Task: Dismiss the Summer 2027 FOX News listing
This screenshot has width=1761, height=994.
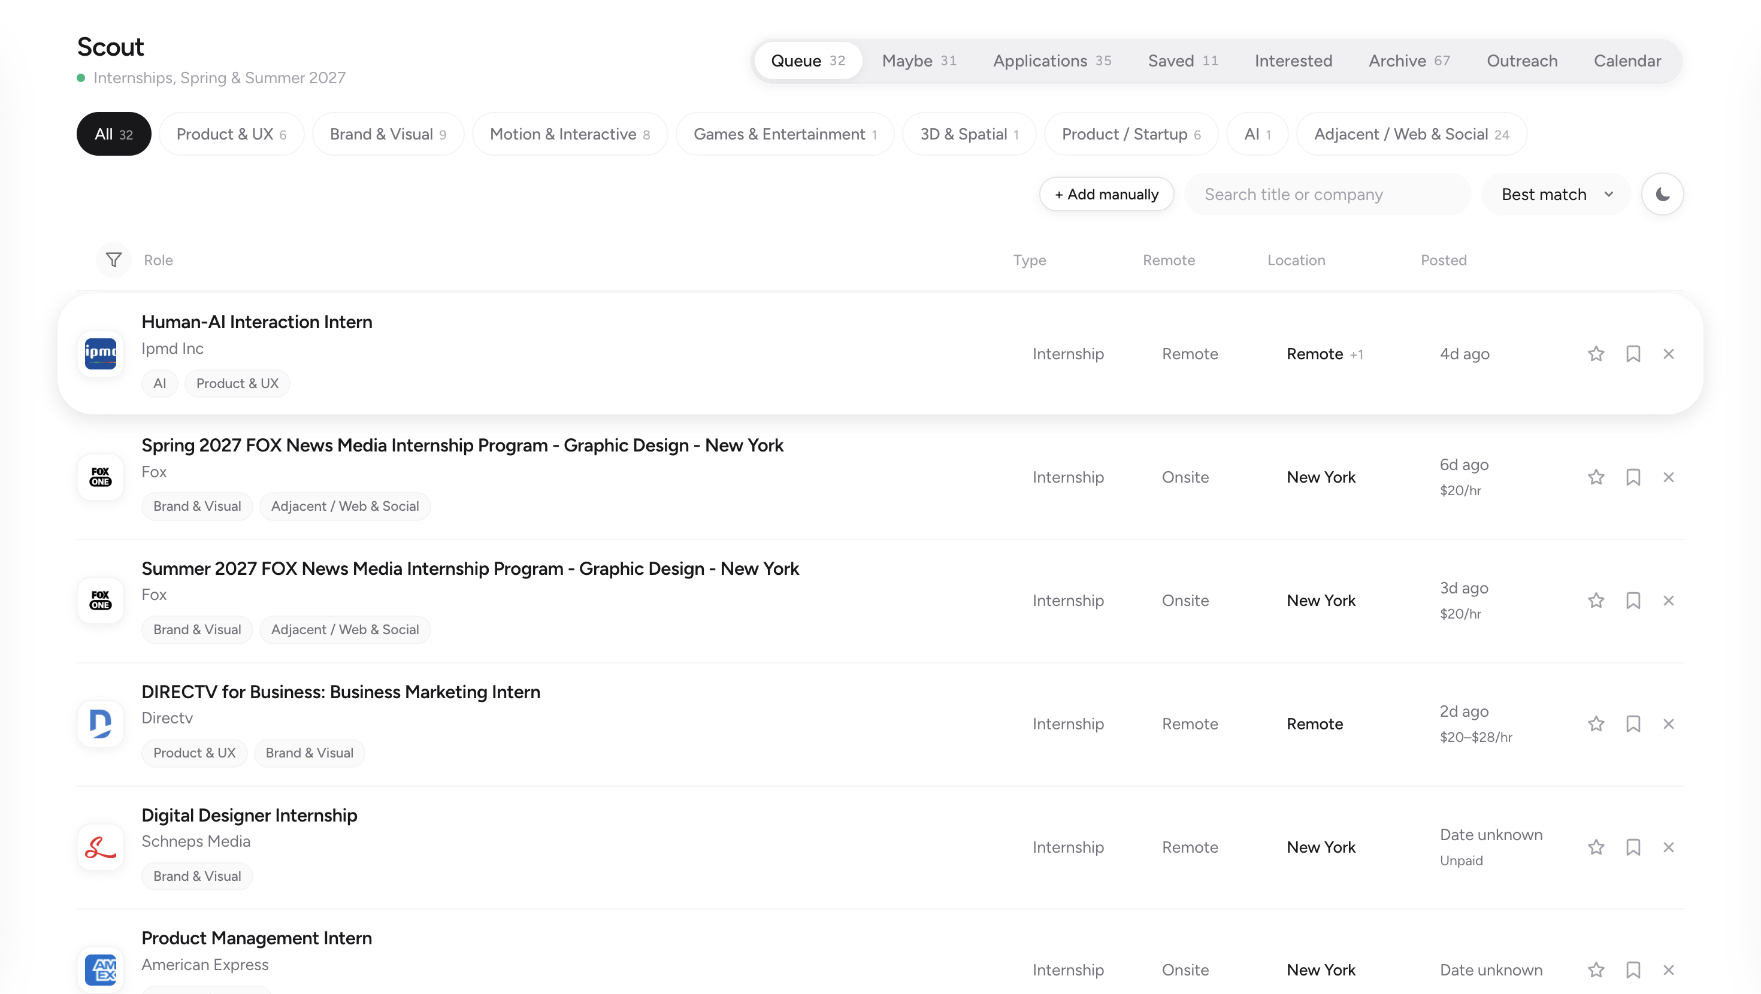Action: 1669,600
